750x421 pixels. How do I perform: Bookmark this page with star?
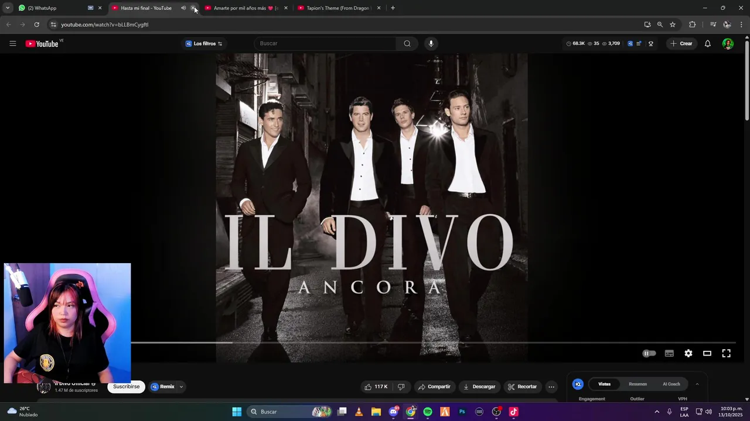673,25
